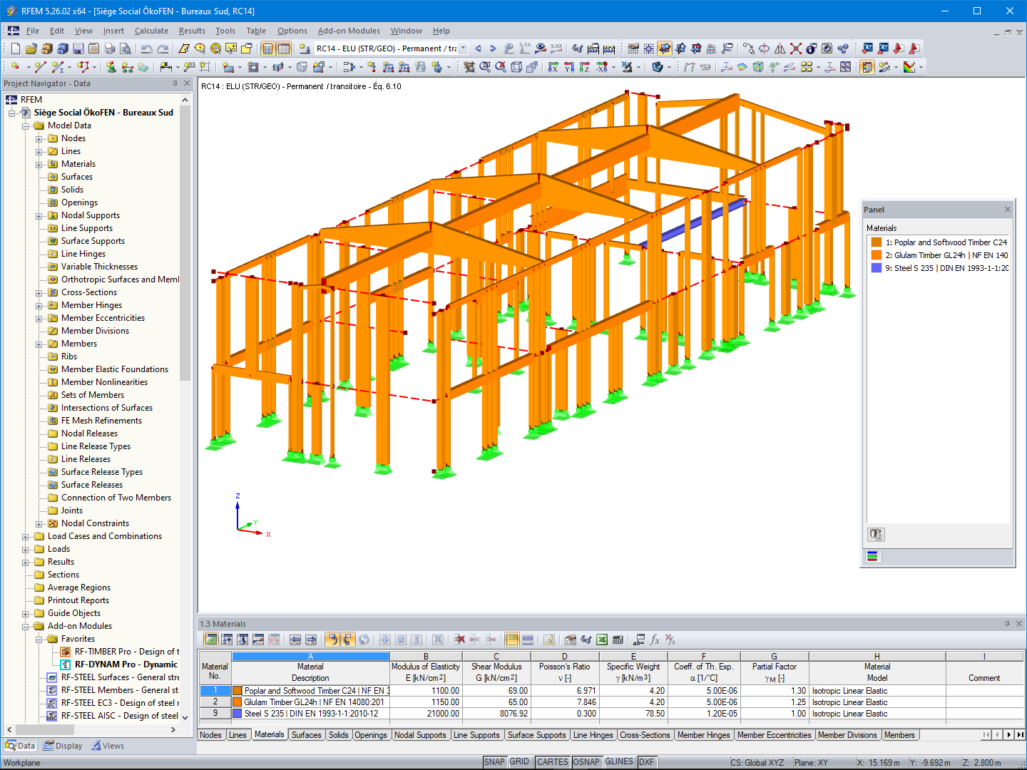Click the fx icon in the table toolbar
Screen dimensions: 1027x770
[x=655, y=640]
